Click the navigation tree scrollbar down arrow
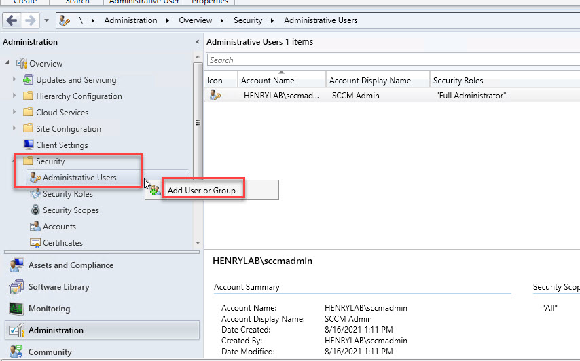This screenshot has width=580, height=361. point(198,242)
